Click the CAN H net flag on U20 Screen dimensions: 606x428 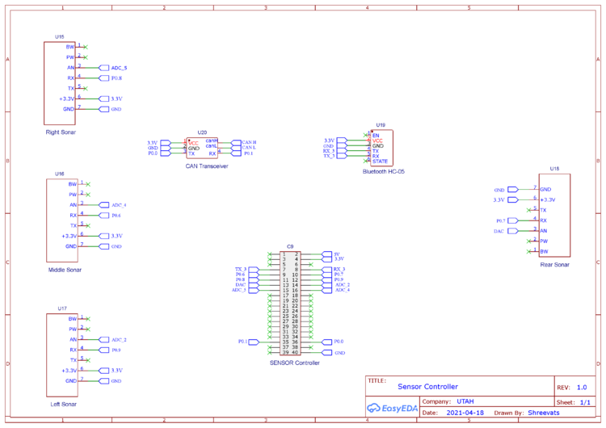(236, 143)
